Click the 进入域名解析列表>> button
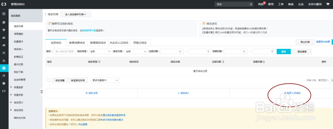 click(x=76, y=14)
